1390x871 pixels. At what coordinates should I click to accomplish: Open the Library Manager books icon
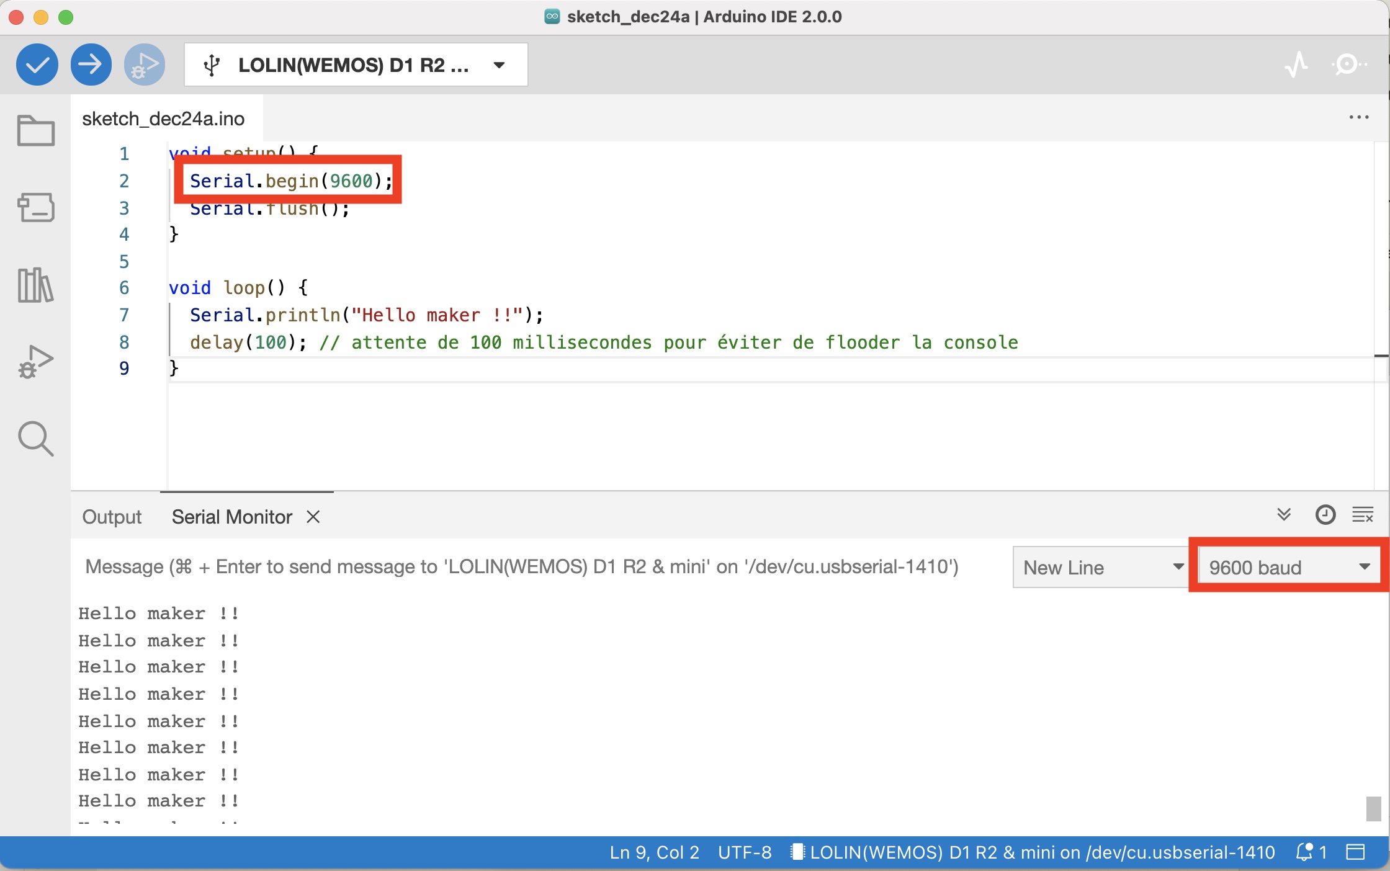point(36,285)
